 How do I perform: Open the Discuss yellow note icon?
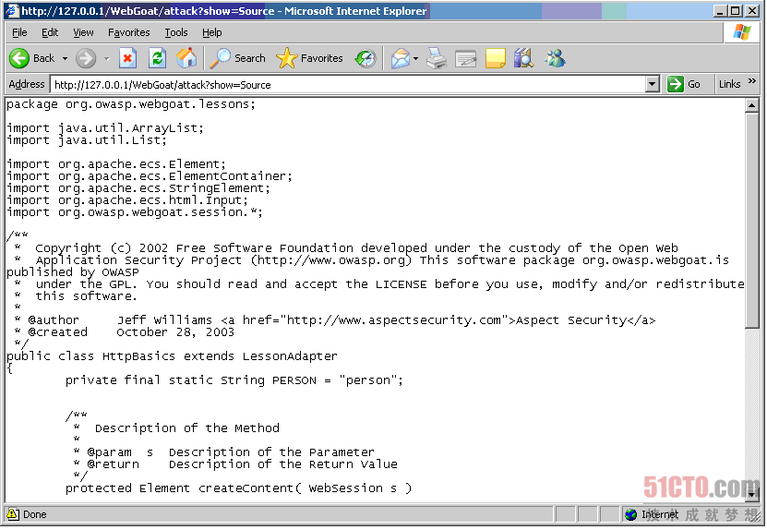click(495, 59)
